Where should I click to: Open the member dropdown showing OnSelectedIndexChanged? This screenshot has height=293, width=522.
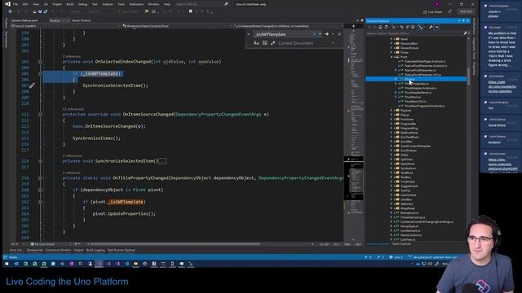(x=289, y=26)
